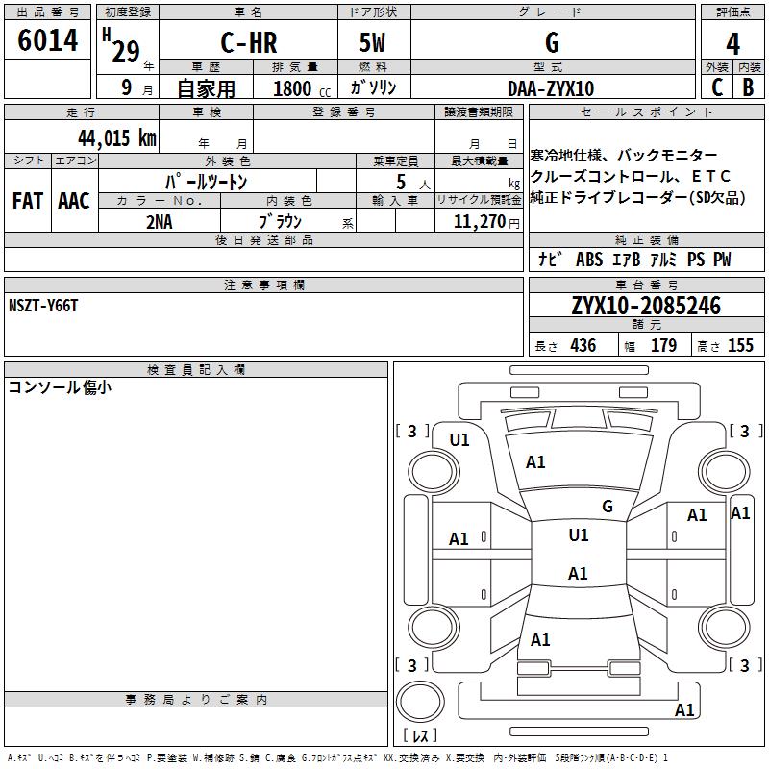Image resolution: width=769 pixels, height=769 pixels.
Task: Click the interior color ブラウン
Action: [280, 222]
